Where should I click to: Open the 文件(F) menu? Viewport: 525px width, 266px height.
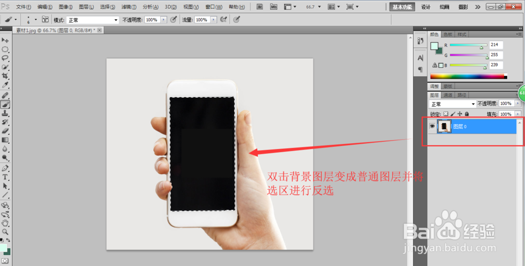[24, 7]
